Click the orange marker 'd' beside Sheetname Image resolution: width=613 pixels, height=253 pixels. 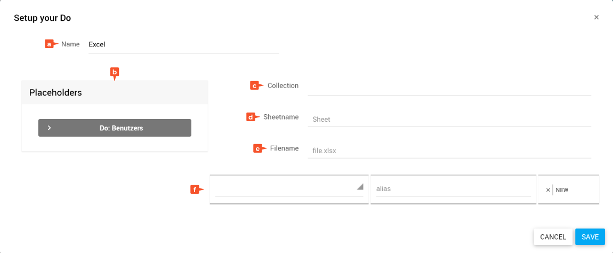click(251, 117)
